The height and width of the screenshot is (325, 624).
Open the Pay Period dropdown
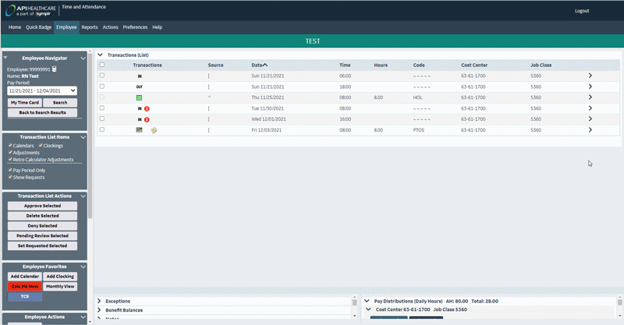41,90
